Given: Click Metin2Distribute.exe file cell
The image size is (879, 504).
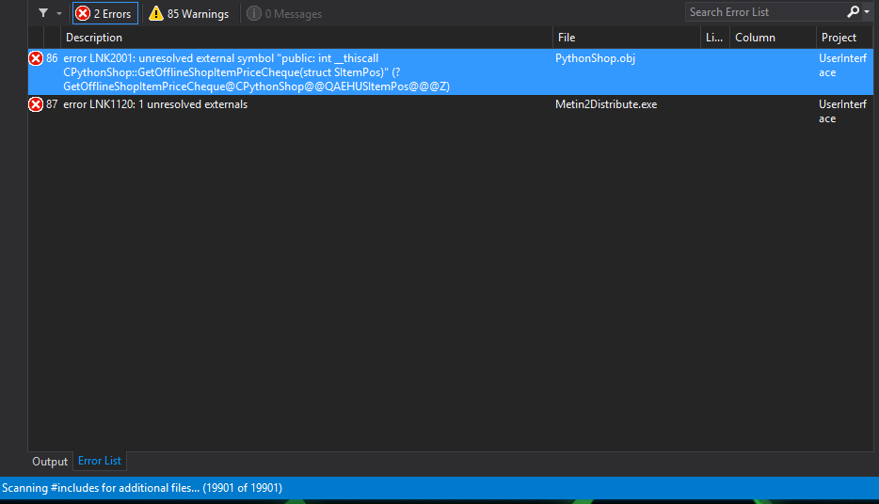Looking at the screenshot, I should (606, 104).
